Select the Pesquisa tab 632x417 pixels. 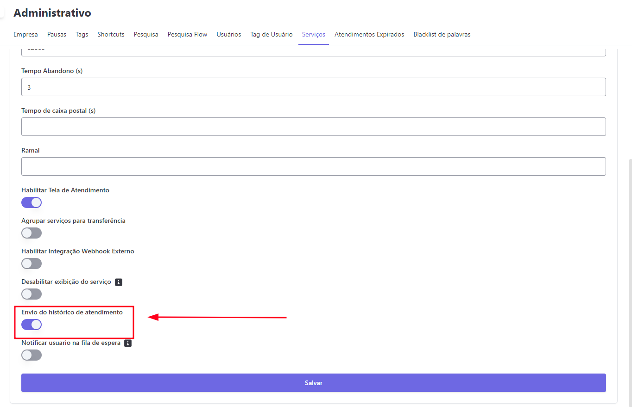coord(146,34)
